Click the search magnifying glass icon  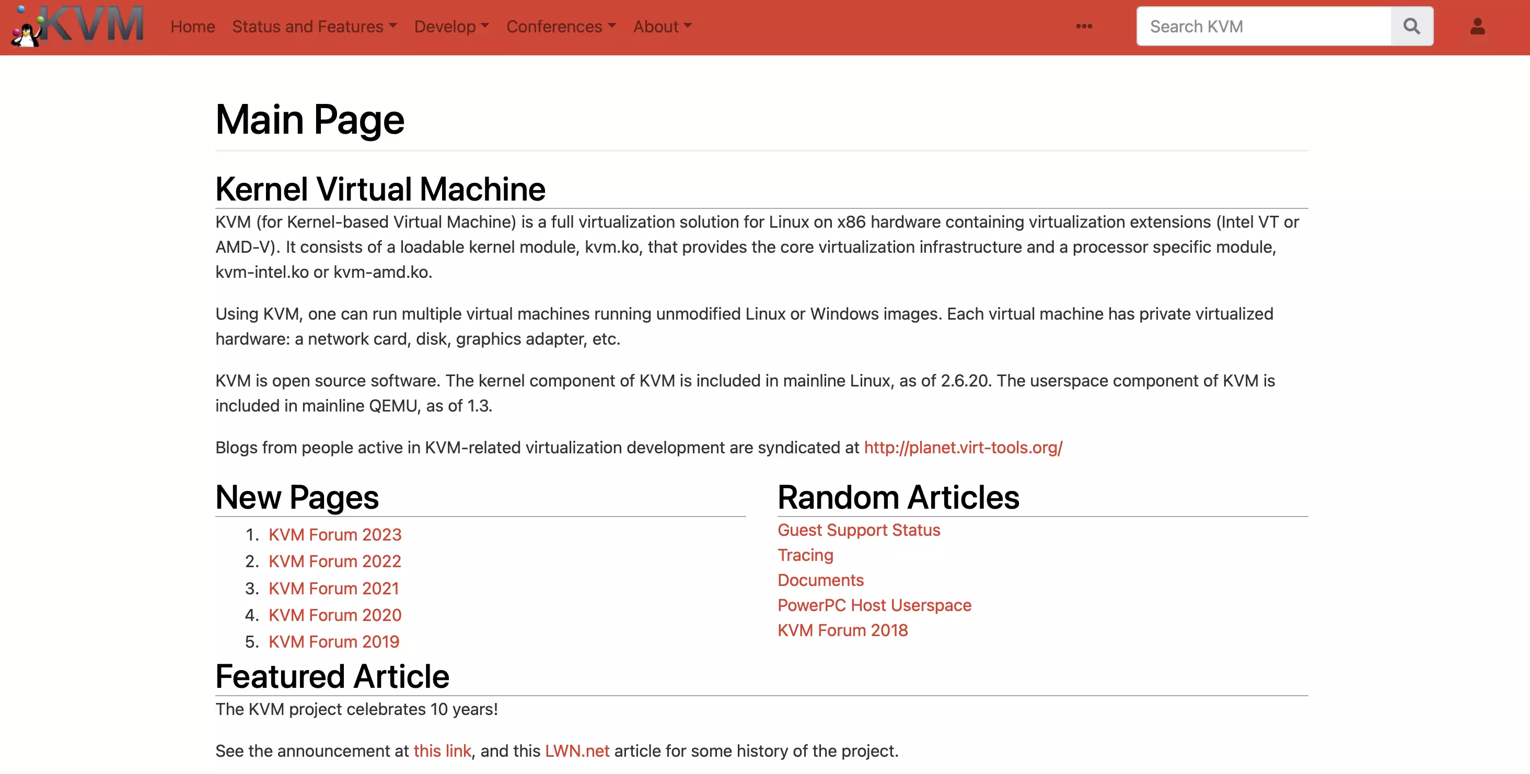click(x=1412, y=26)
